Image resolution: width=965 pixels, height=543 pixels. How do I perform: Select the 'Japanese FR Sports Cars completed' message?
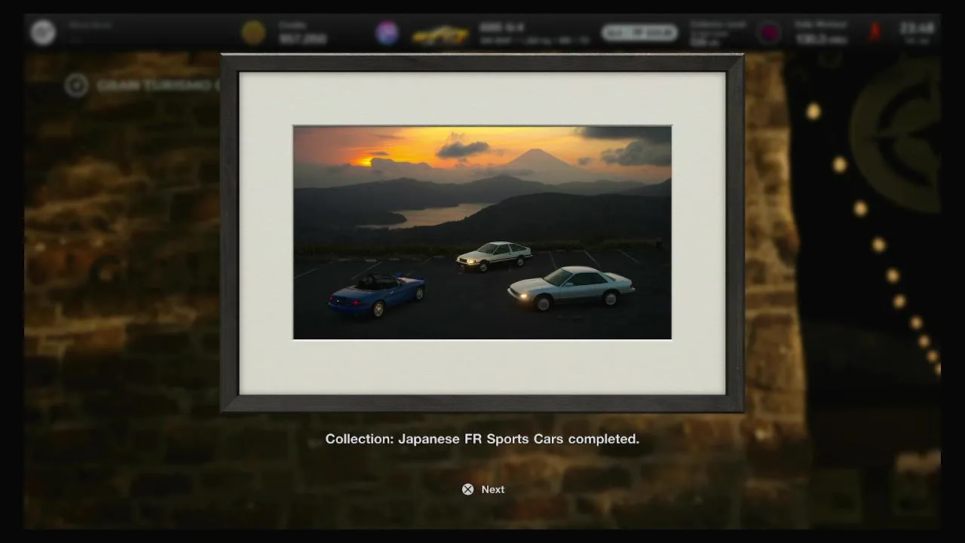coord(482,438)
